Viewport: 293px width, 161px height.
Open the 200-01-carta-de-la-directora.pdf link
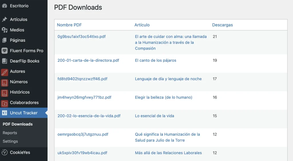click(x=88, y=60)
